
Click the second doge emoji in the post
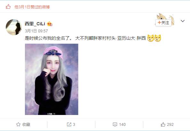point(158,38)
